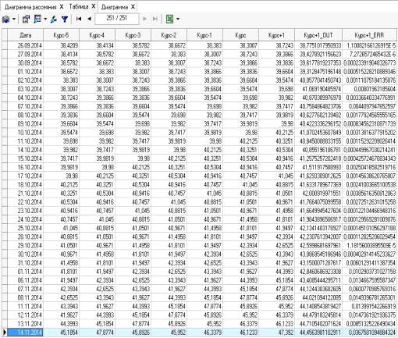Click the table view mode icon
Image resolution: width=398 pixels, height=338 pixels.
coord(37,19)
